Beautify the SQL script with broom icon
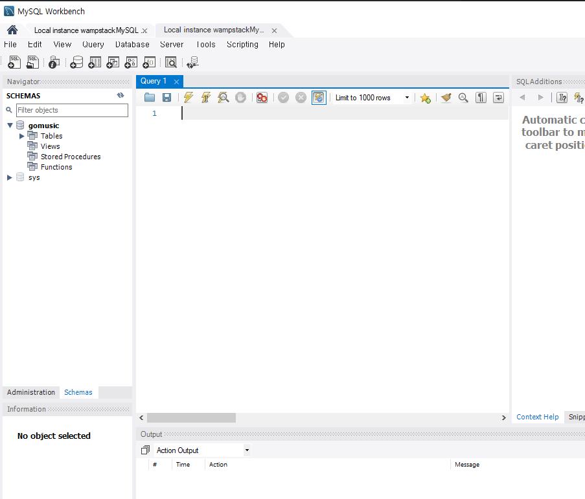Viewport: 585px width, 499px height. click(446, 98)
